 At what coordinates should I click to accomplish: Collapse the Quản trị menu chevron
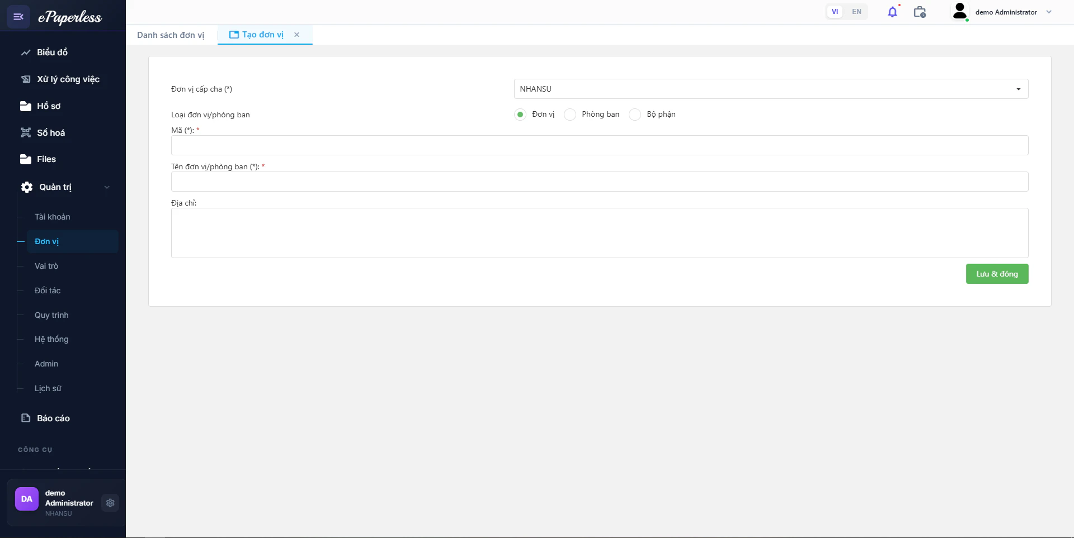[x=107, y=187]
